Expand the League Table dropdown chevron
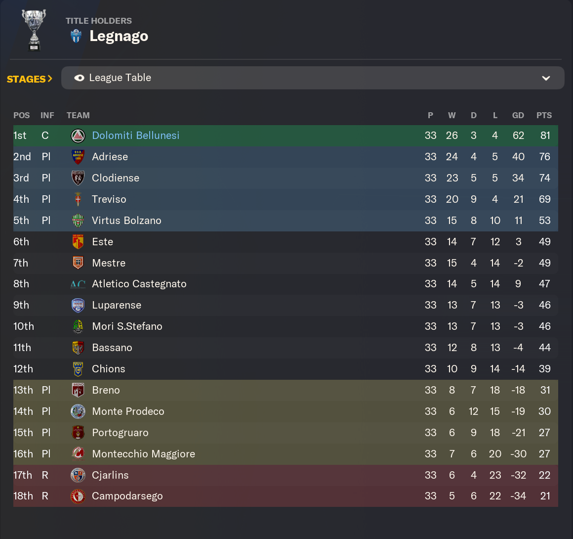The image size is (573, 539). click(546, 78)
